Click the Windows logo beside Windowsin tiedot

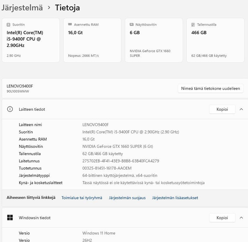(10, 218)
